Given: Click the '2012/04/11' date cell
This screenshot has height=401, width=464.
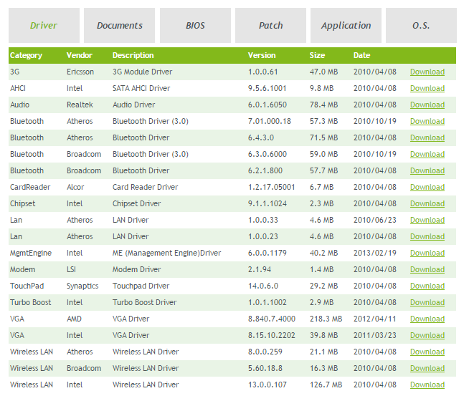Looking at the screenshot, I should pos(374,319).
